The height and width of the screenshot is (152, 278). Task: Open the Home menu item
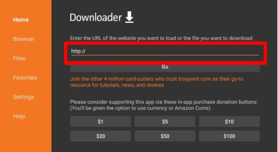point(21,20)
